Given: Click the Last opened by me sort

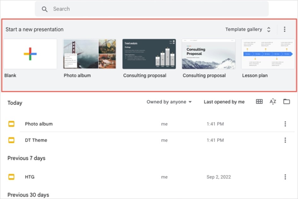Looking at the screenshot, I should pyautogui.click(x=224, y=102).
